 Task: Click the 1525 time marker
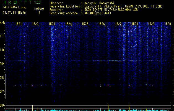tap(85, 24)
